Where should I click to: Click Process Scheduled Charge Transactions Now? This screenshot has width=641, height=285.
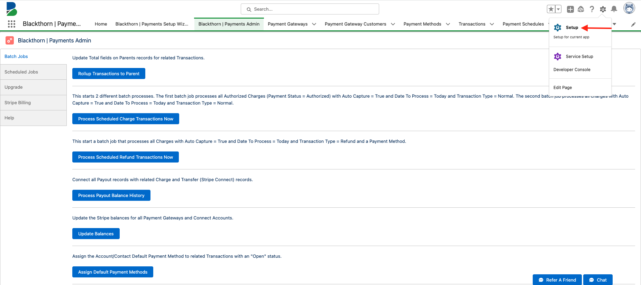(x=126, y=119)
